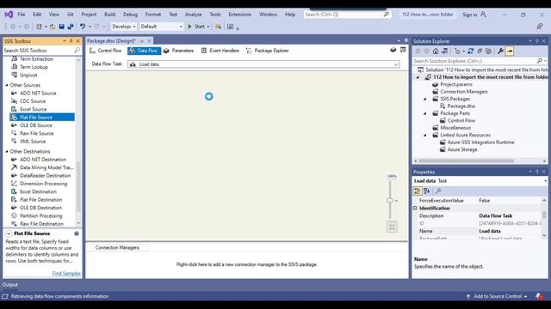Collapse the Linked Azure Resources node
The height and width of the screenshot is (309, 551).
(x=424, y=136)
